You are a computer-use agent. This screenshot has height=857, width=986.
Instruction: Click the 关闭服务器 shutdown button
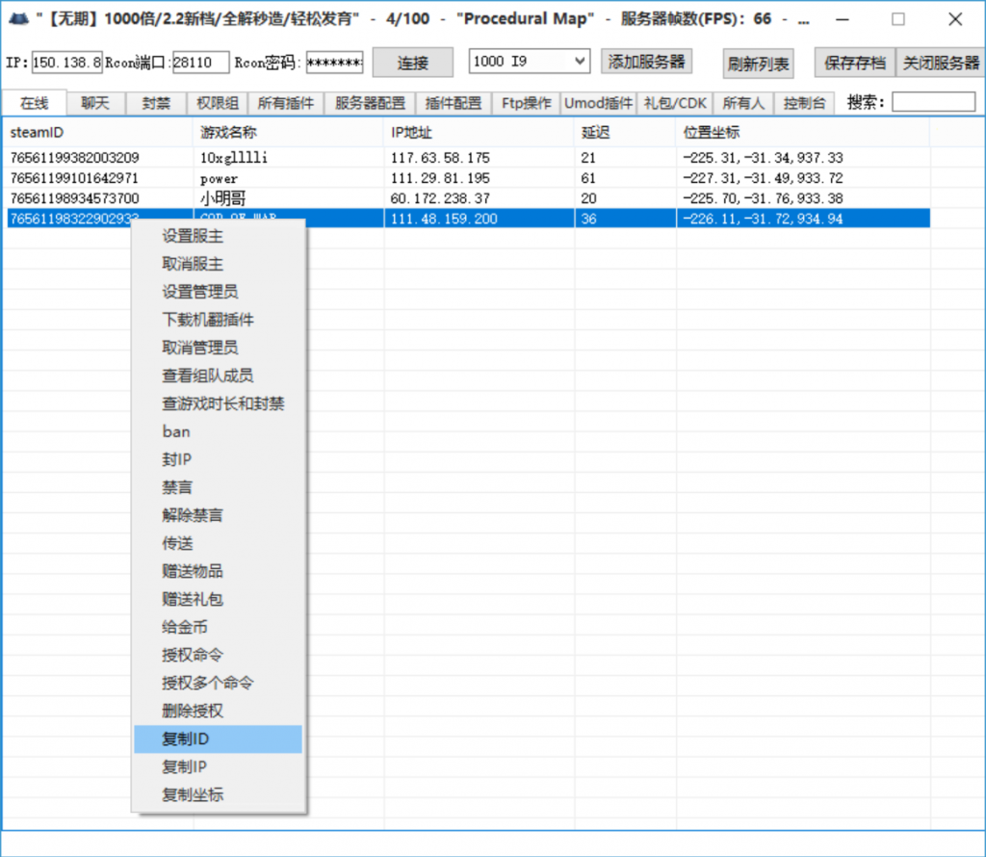[x=940, y=63]
